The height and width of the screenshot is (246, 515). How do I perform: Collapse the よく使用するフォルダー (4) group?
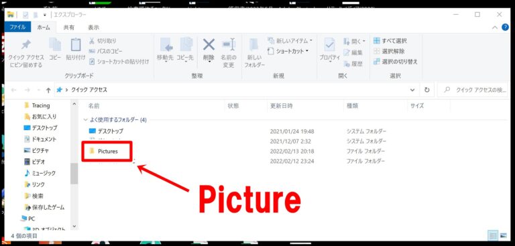[x=85, y=120]
